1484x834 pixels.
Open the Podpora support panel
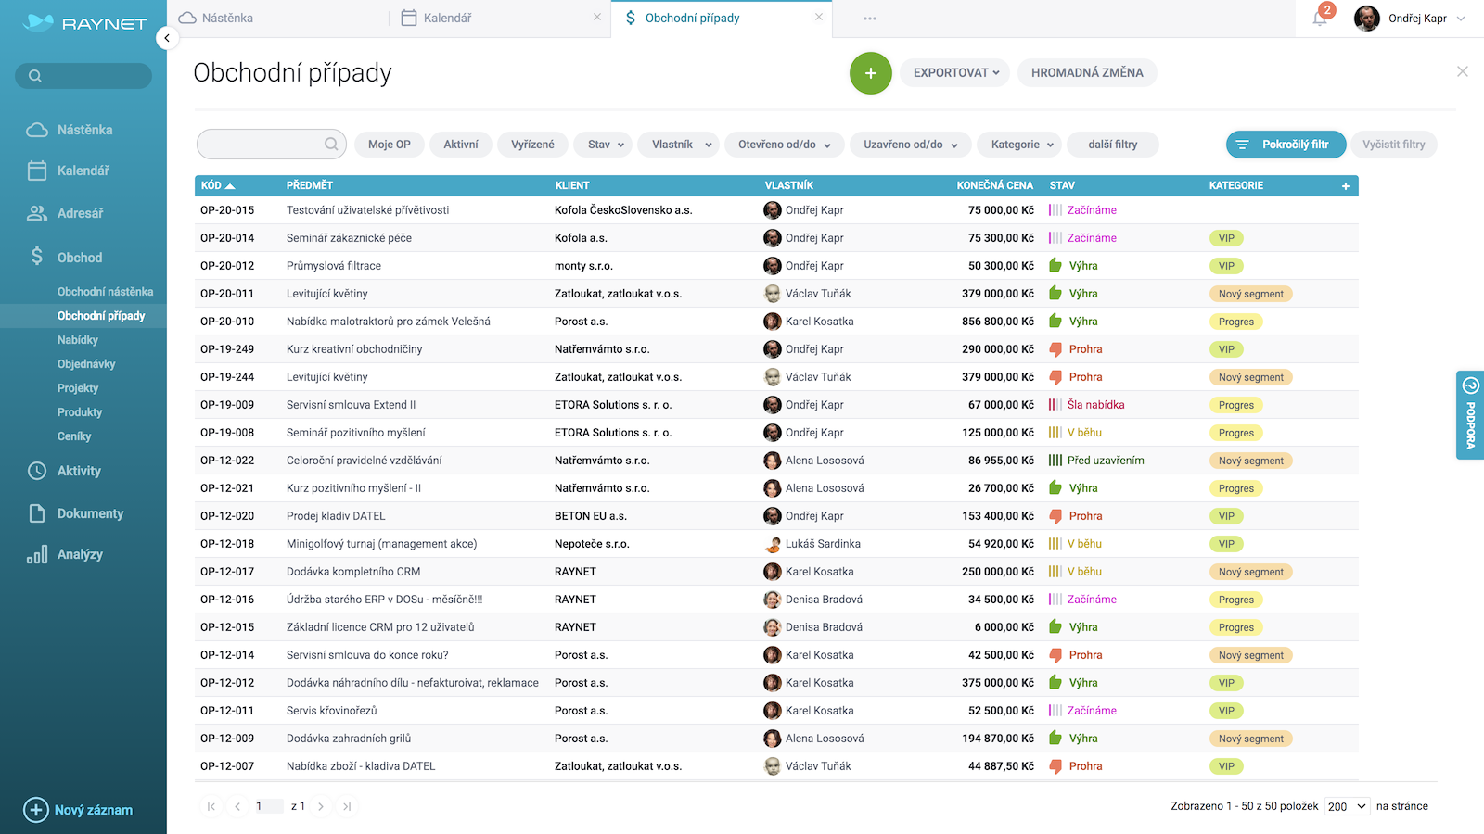pos(1470,415)
